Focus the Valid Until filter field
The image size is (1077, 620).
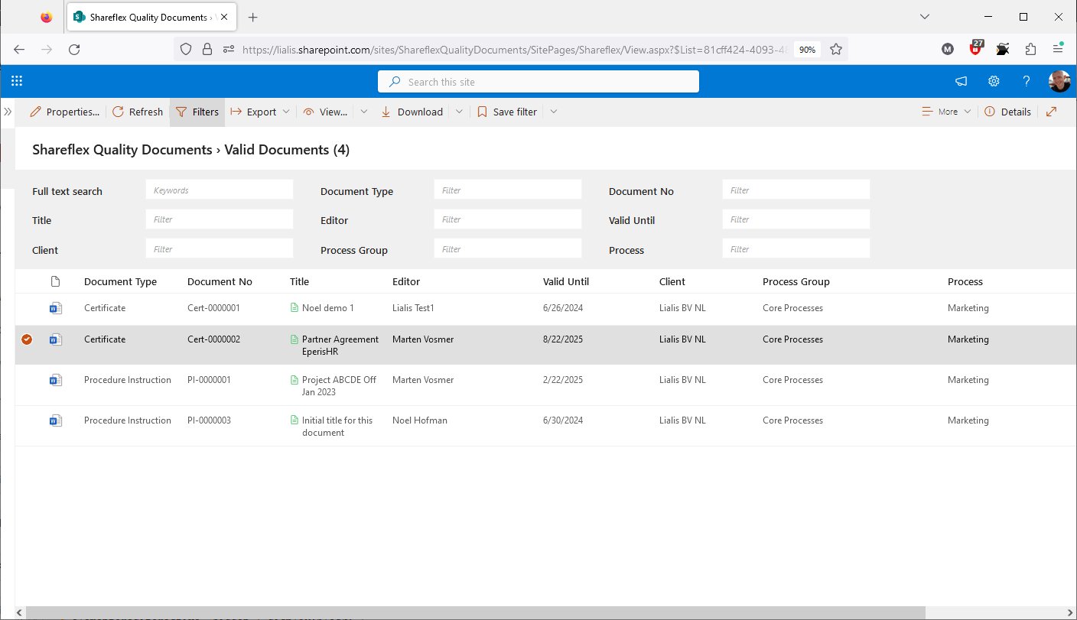pos(796,219)
